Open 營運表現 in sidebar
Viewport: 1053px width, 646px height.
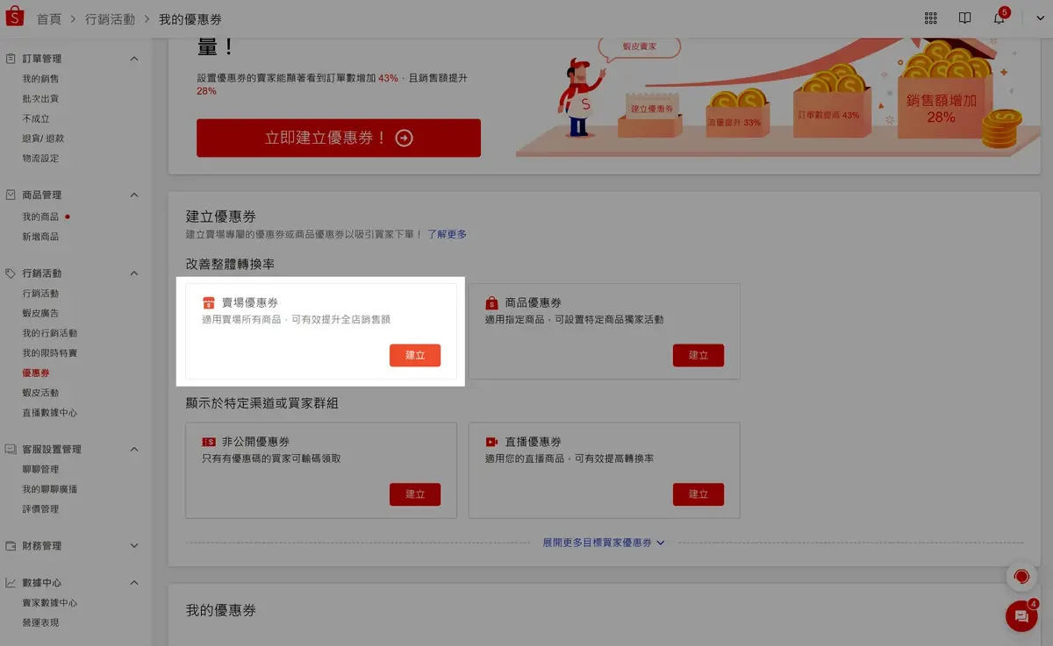(41, 623)
